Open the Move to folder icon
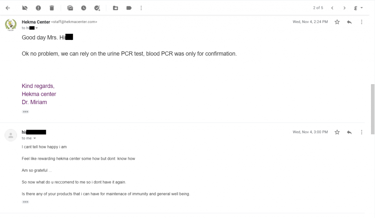 click(115, 8)
